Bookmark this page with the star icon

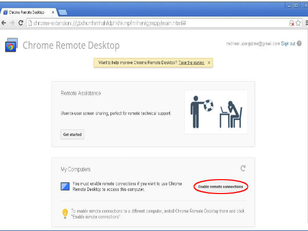tap(298, 23)
